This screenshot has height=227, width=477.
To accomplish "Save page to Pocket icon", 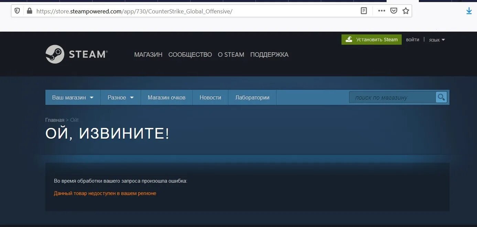I will coord(394,11).
